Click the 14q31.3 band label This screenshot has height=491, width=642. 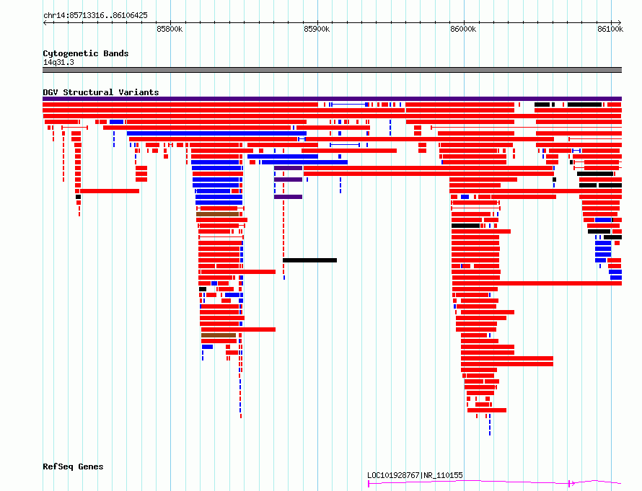(x=58, y=62)
